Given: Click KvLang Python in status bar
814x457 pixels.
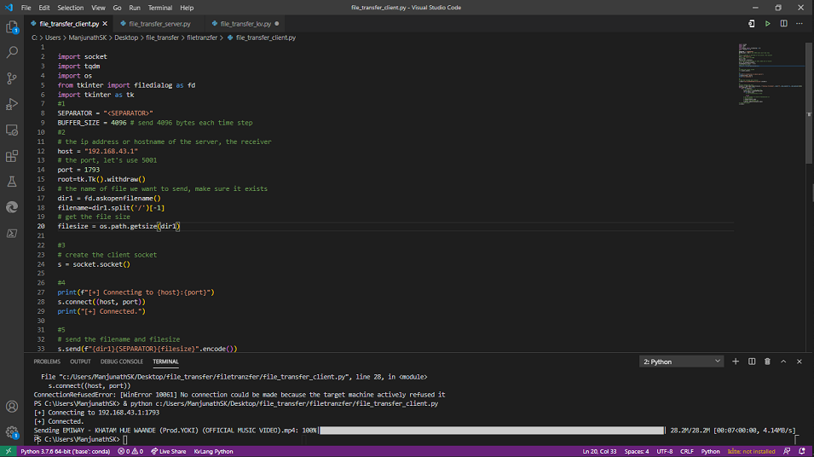Looking at the screenshot, I should pos(213,451).
